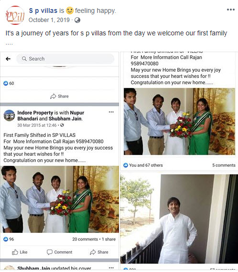
Task: Click the October 1, 2019 timestamp
Action: pos(49,20)
